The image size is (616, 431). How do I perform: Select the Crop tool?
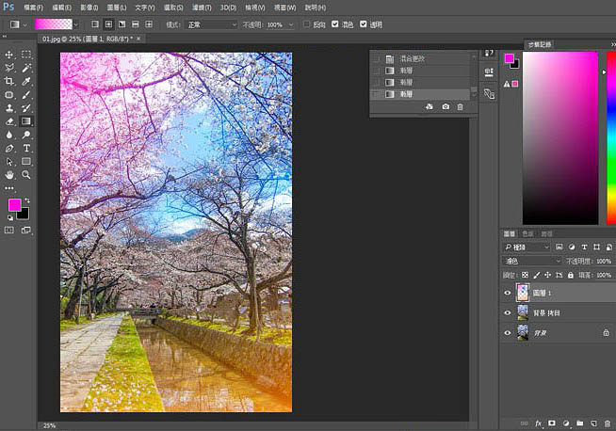click(9, 82)
